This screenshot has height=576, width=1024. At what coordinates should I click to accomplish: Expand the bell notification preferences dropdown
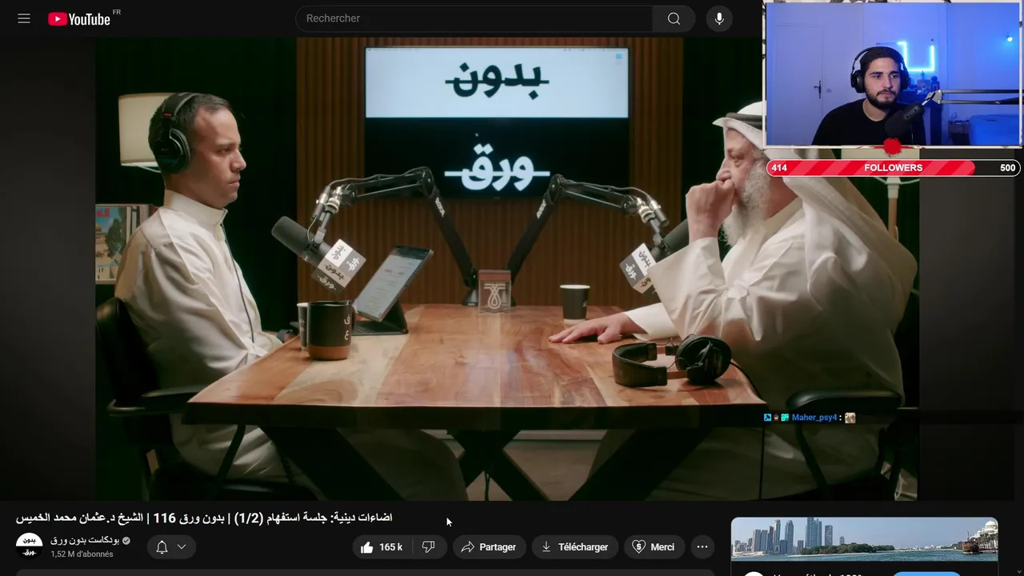[x=172, y=547]
